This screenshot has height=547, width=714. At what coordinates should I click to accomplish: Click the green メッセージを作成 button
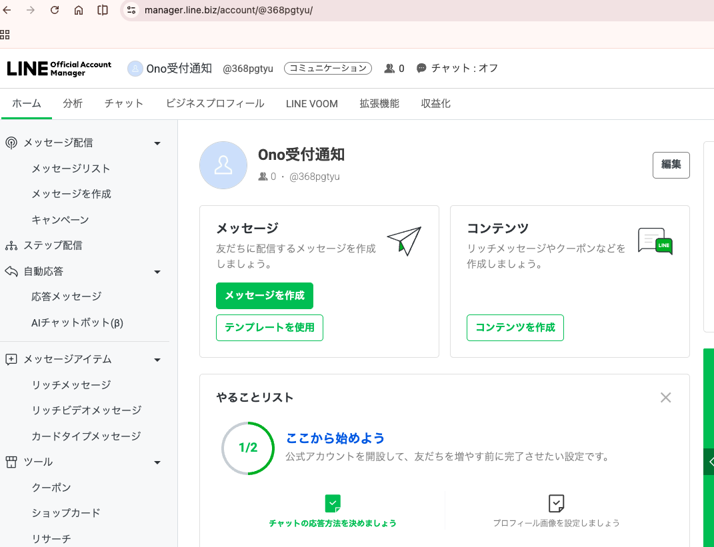click(x=265, y=296)
